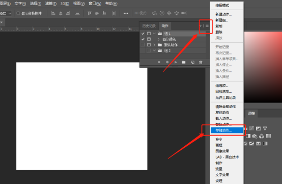282x184 pixels.
Task: Select the 3D pan mode icon
Action: [x=169, y=13]
